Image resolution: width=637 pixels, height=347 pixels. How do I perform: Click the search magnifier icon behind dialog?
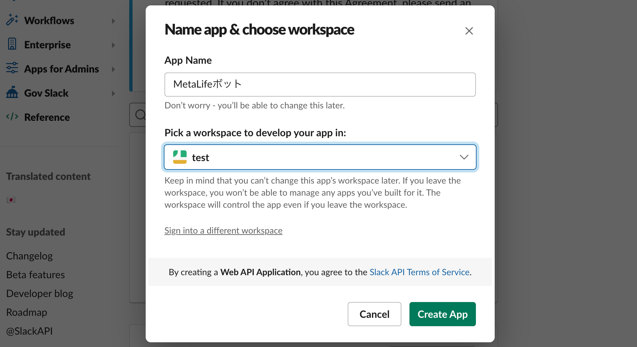140,115
